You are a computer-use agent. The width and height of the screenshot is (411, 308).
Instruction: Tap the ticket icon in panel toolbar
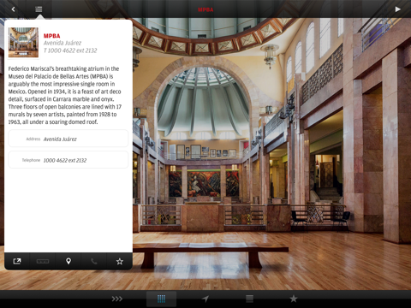point(43,261)
